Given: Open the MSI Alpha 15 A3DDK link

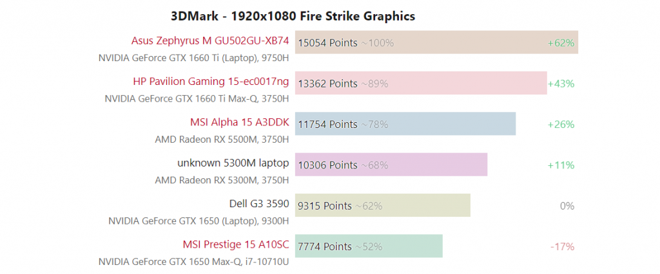Looking at the screenshot, I should coord(239,122).
